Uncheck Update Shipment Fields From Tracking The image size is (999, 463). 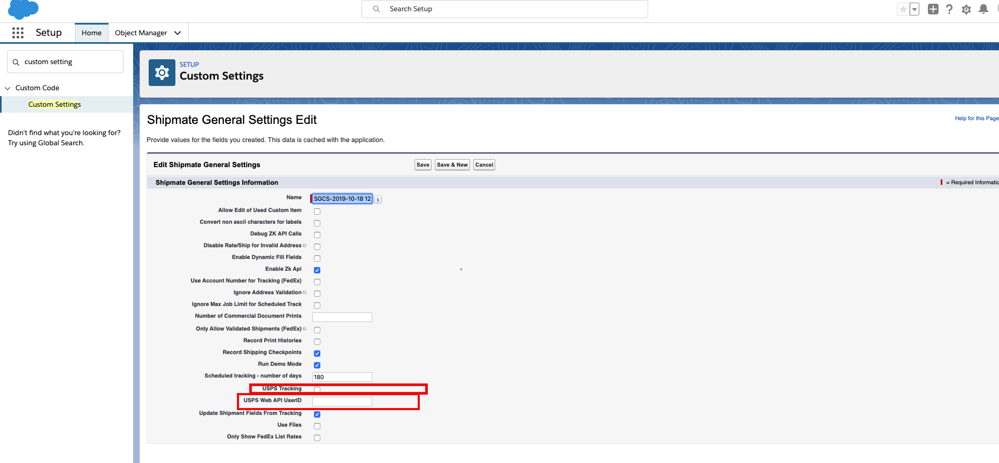click(x=317, y=414)
